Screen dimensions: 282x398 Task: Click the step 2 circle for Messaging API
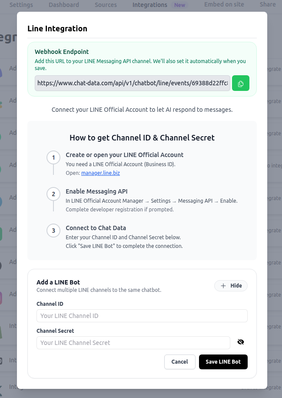53,194
